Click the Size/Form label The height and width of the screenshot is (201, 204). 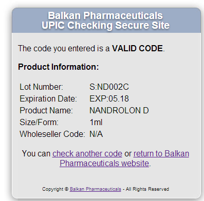point(39,122)
